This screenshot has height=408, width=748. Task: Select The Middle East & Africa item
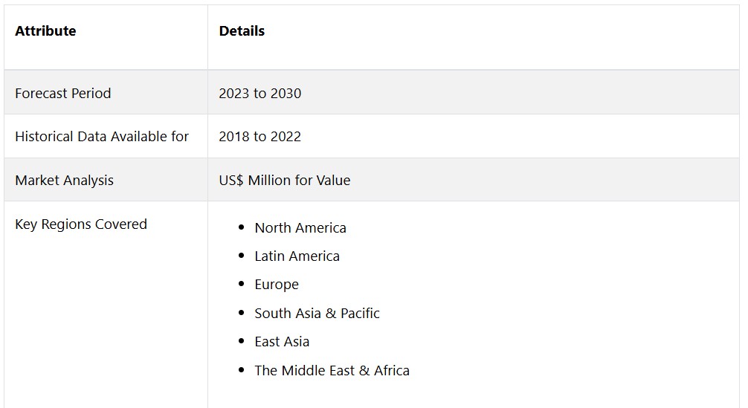pos(332,371)
